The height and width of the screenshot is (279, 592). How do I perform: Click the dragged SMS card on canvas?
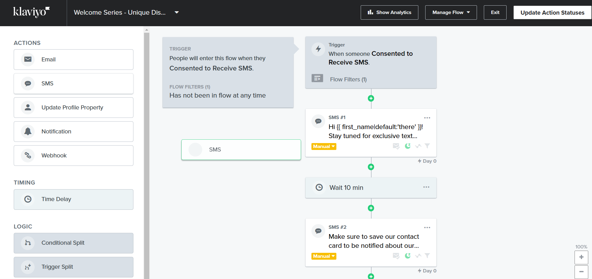[x=241, y=150]
